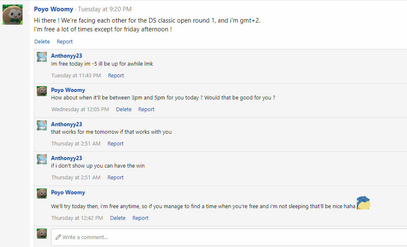Report the main post by Poyo Woomy
The width and height of the screenshot is (407, 247).
pyautogui.click(x=65, y=42)
